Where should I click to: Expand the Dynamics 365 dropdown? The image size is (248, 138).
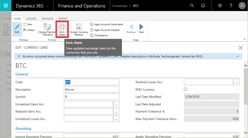(48, 6)
